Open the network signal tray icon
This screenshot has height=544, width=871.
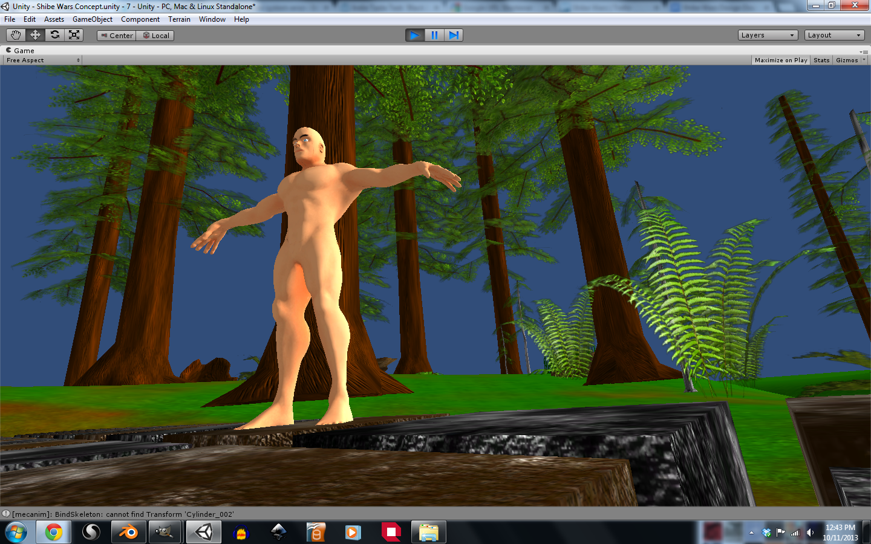tap(795, 533)
